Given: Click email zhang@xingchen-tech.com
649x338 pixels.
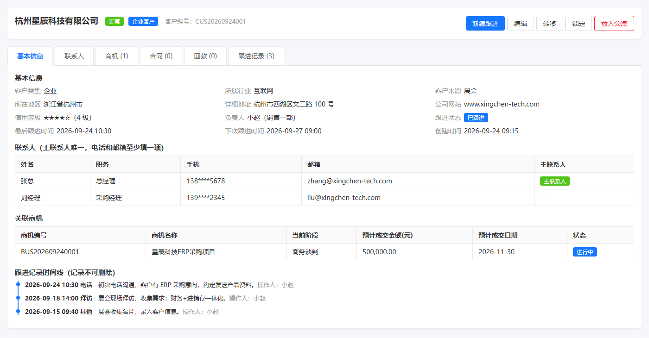Looking at the screenshot, I should click(x=350, y=181).
